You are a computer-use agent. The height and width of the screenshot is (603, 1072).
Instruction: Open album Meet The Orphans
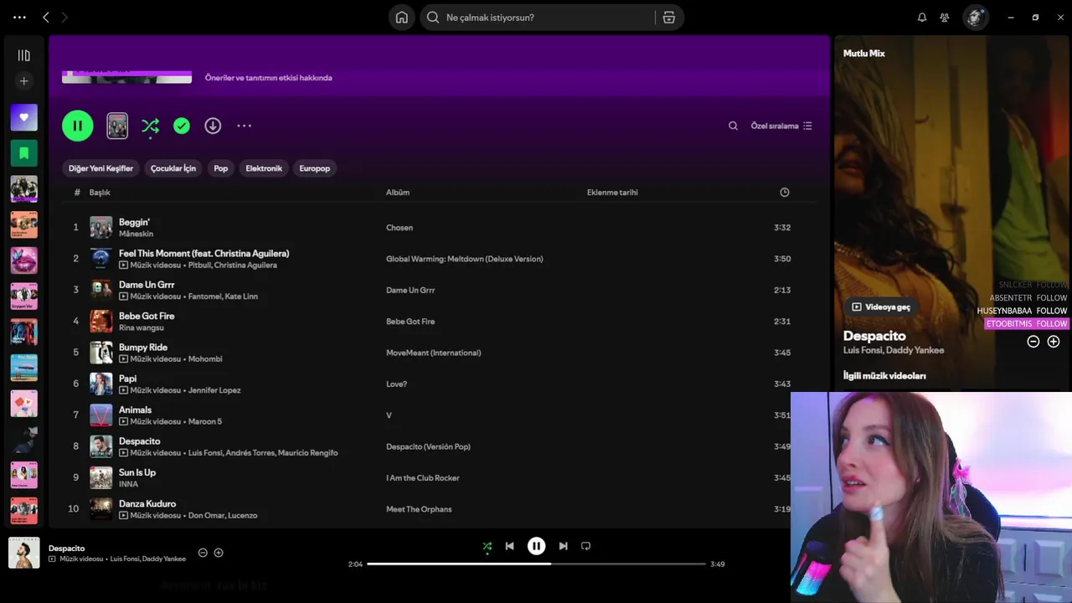[x=419, y=509]
